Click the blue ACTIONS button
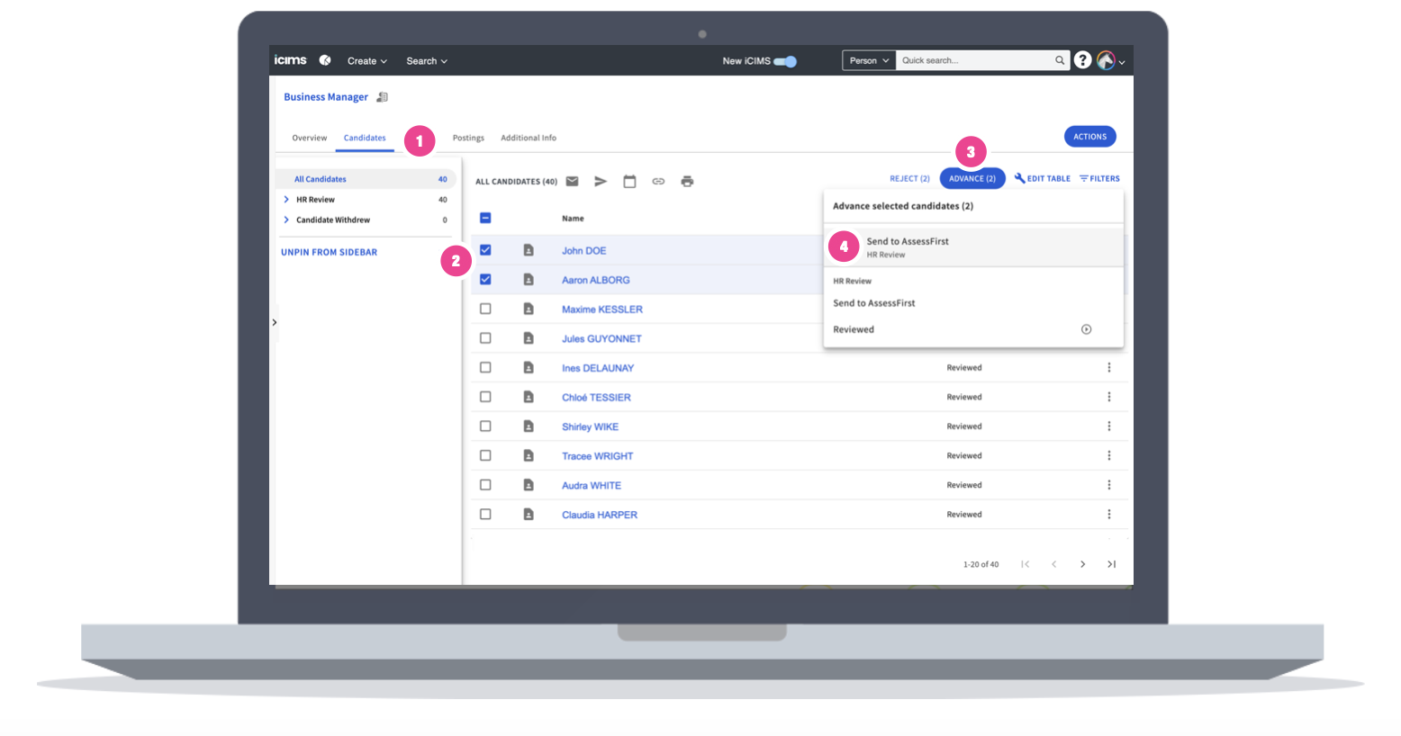Screen dimensions: 1401x736 [1089, 137]
